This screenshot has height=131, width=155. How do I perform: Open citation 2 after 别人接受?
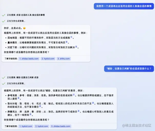point(18,98)
